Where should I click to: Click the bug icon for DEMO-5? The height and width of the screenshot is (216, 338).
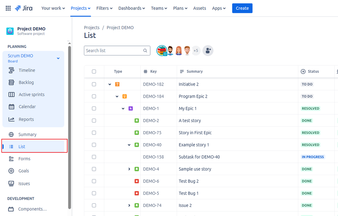[137, 193]
